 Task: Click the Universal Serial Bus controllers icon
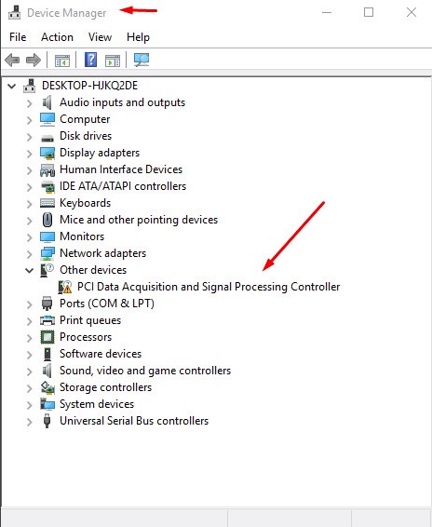(47, 421)
